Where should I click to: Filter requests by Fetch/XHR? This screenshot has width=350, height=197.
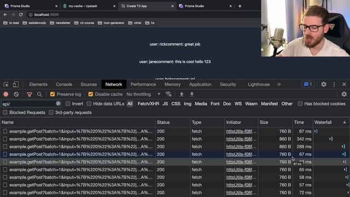(x=148, y=103)
